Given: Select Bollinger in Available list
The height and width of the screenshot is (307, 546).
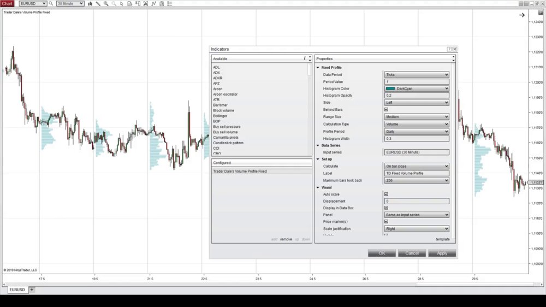Looking at the screenshot, I should pyautogui.click(x=220, y=116).
